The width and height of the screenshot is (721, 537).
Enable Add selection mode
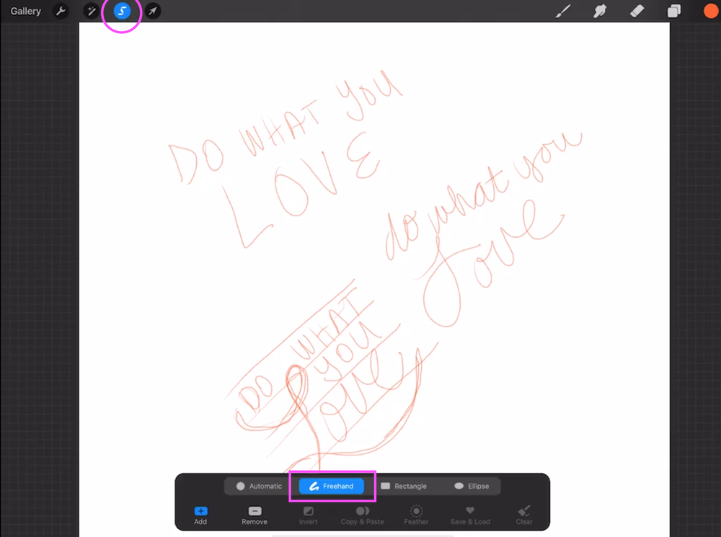(x=200, y=513)
